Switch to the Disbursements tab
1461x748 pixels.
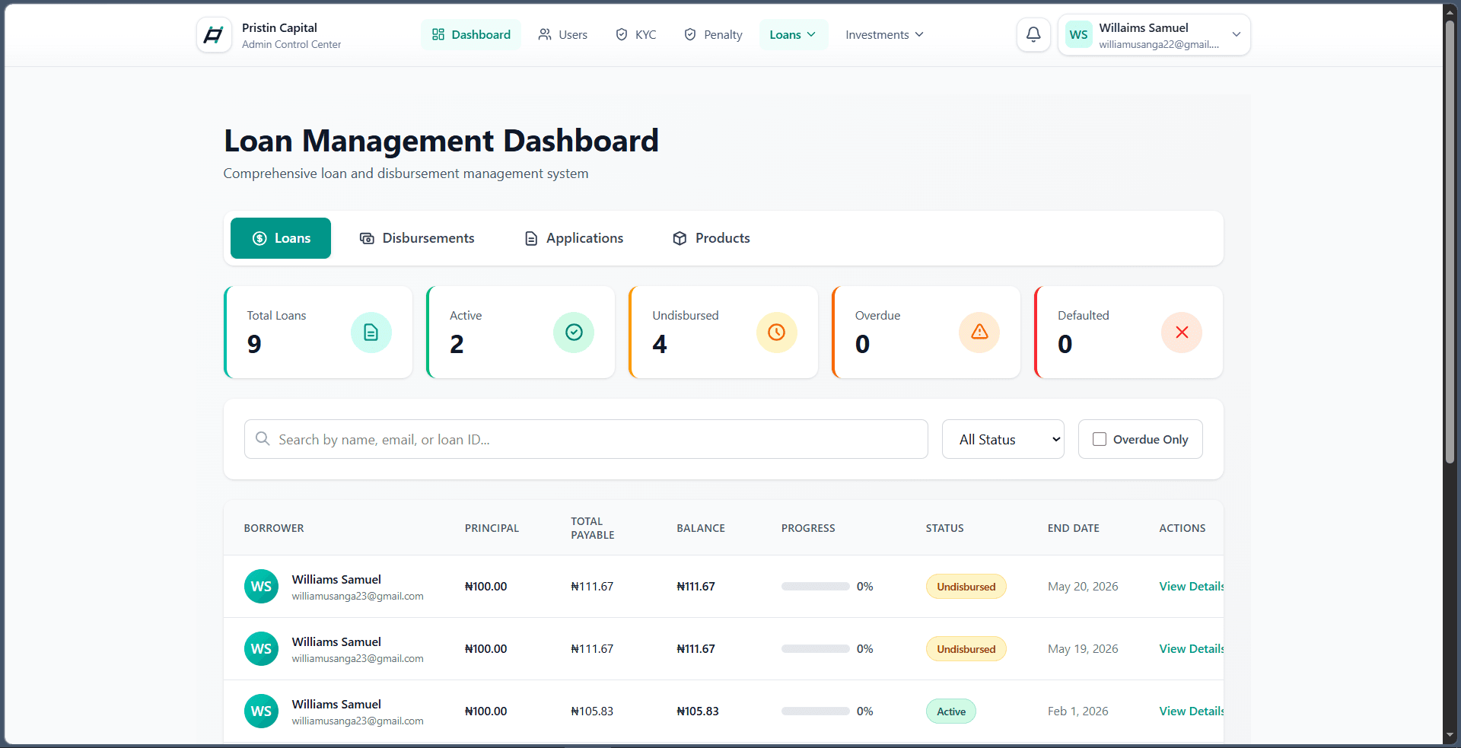coord(417,238)
